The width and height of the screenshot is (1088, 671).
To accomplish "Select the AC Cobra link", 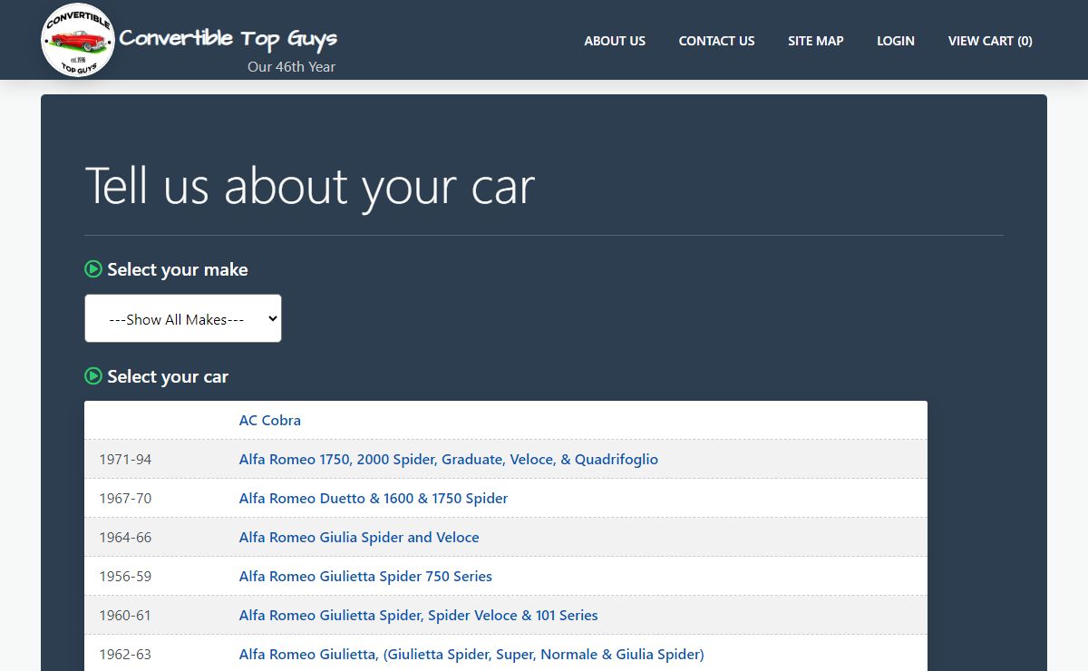I will pyautogui.click(x=270, y=420).
